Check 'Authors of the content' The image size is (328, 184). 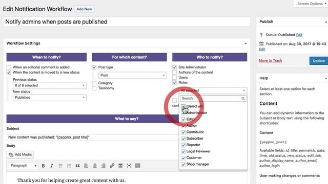tap(174, 73)
